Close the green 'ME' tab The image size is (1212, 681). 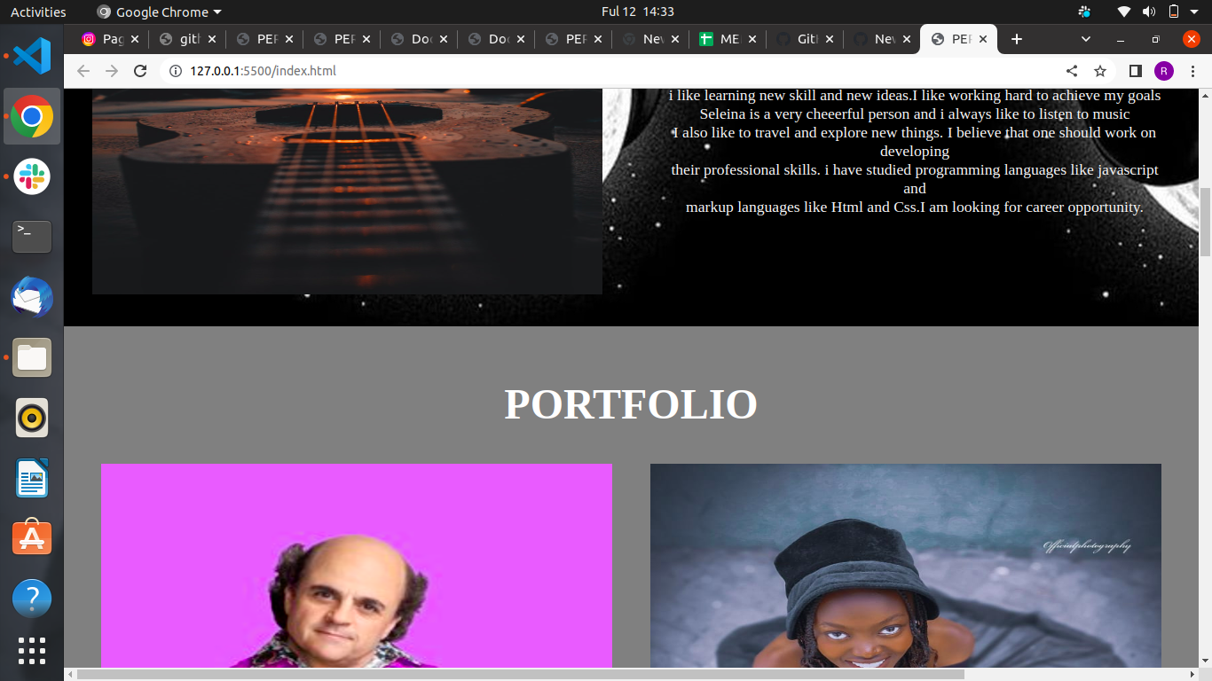[752, 39]
